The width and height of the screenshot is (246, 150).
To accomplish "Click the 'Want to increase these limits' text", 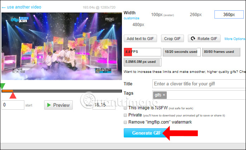I will pyautogui.click(x=184, y=72).
